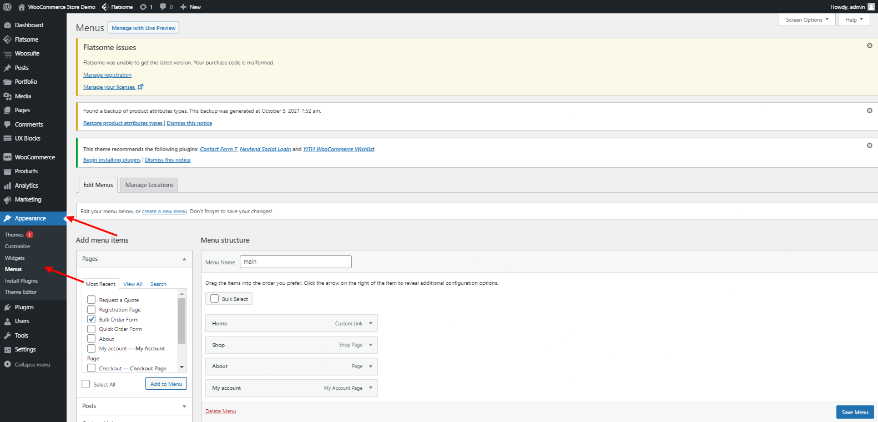Open the Manage registration link

pyautogui.click(x=108, y=75)
